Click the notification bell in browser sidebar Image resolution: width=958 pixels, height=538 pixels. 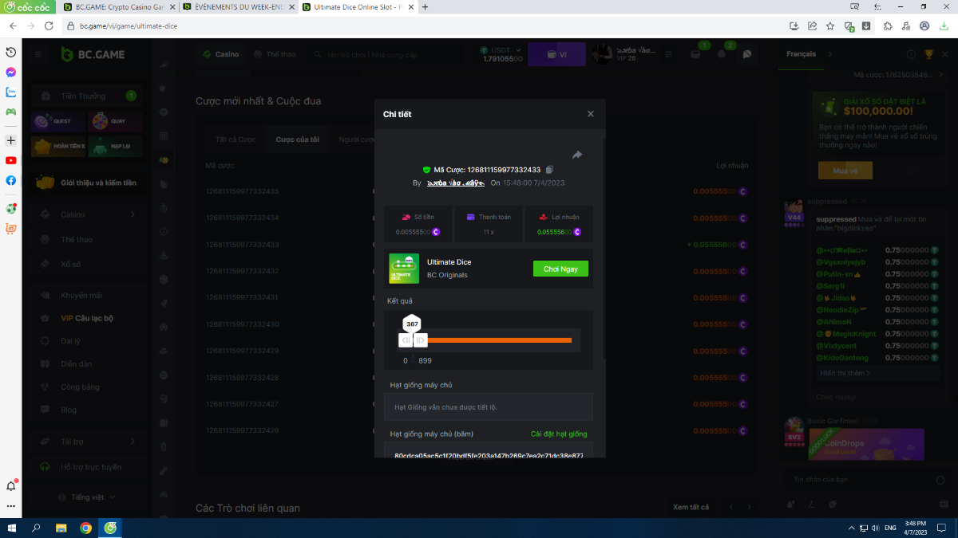[x=11, y=485]
